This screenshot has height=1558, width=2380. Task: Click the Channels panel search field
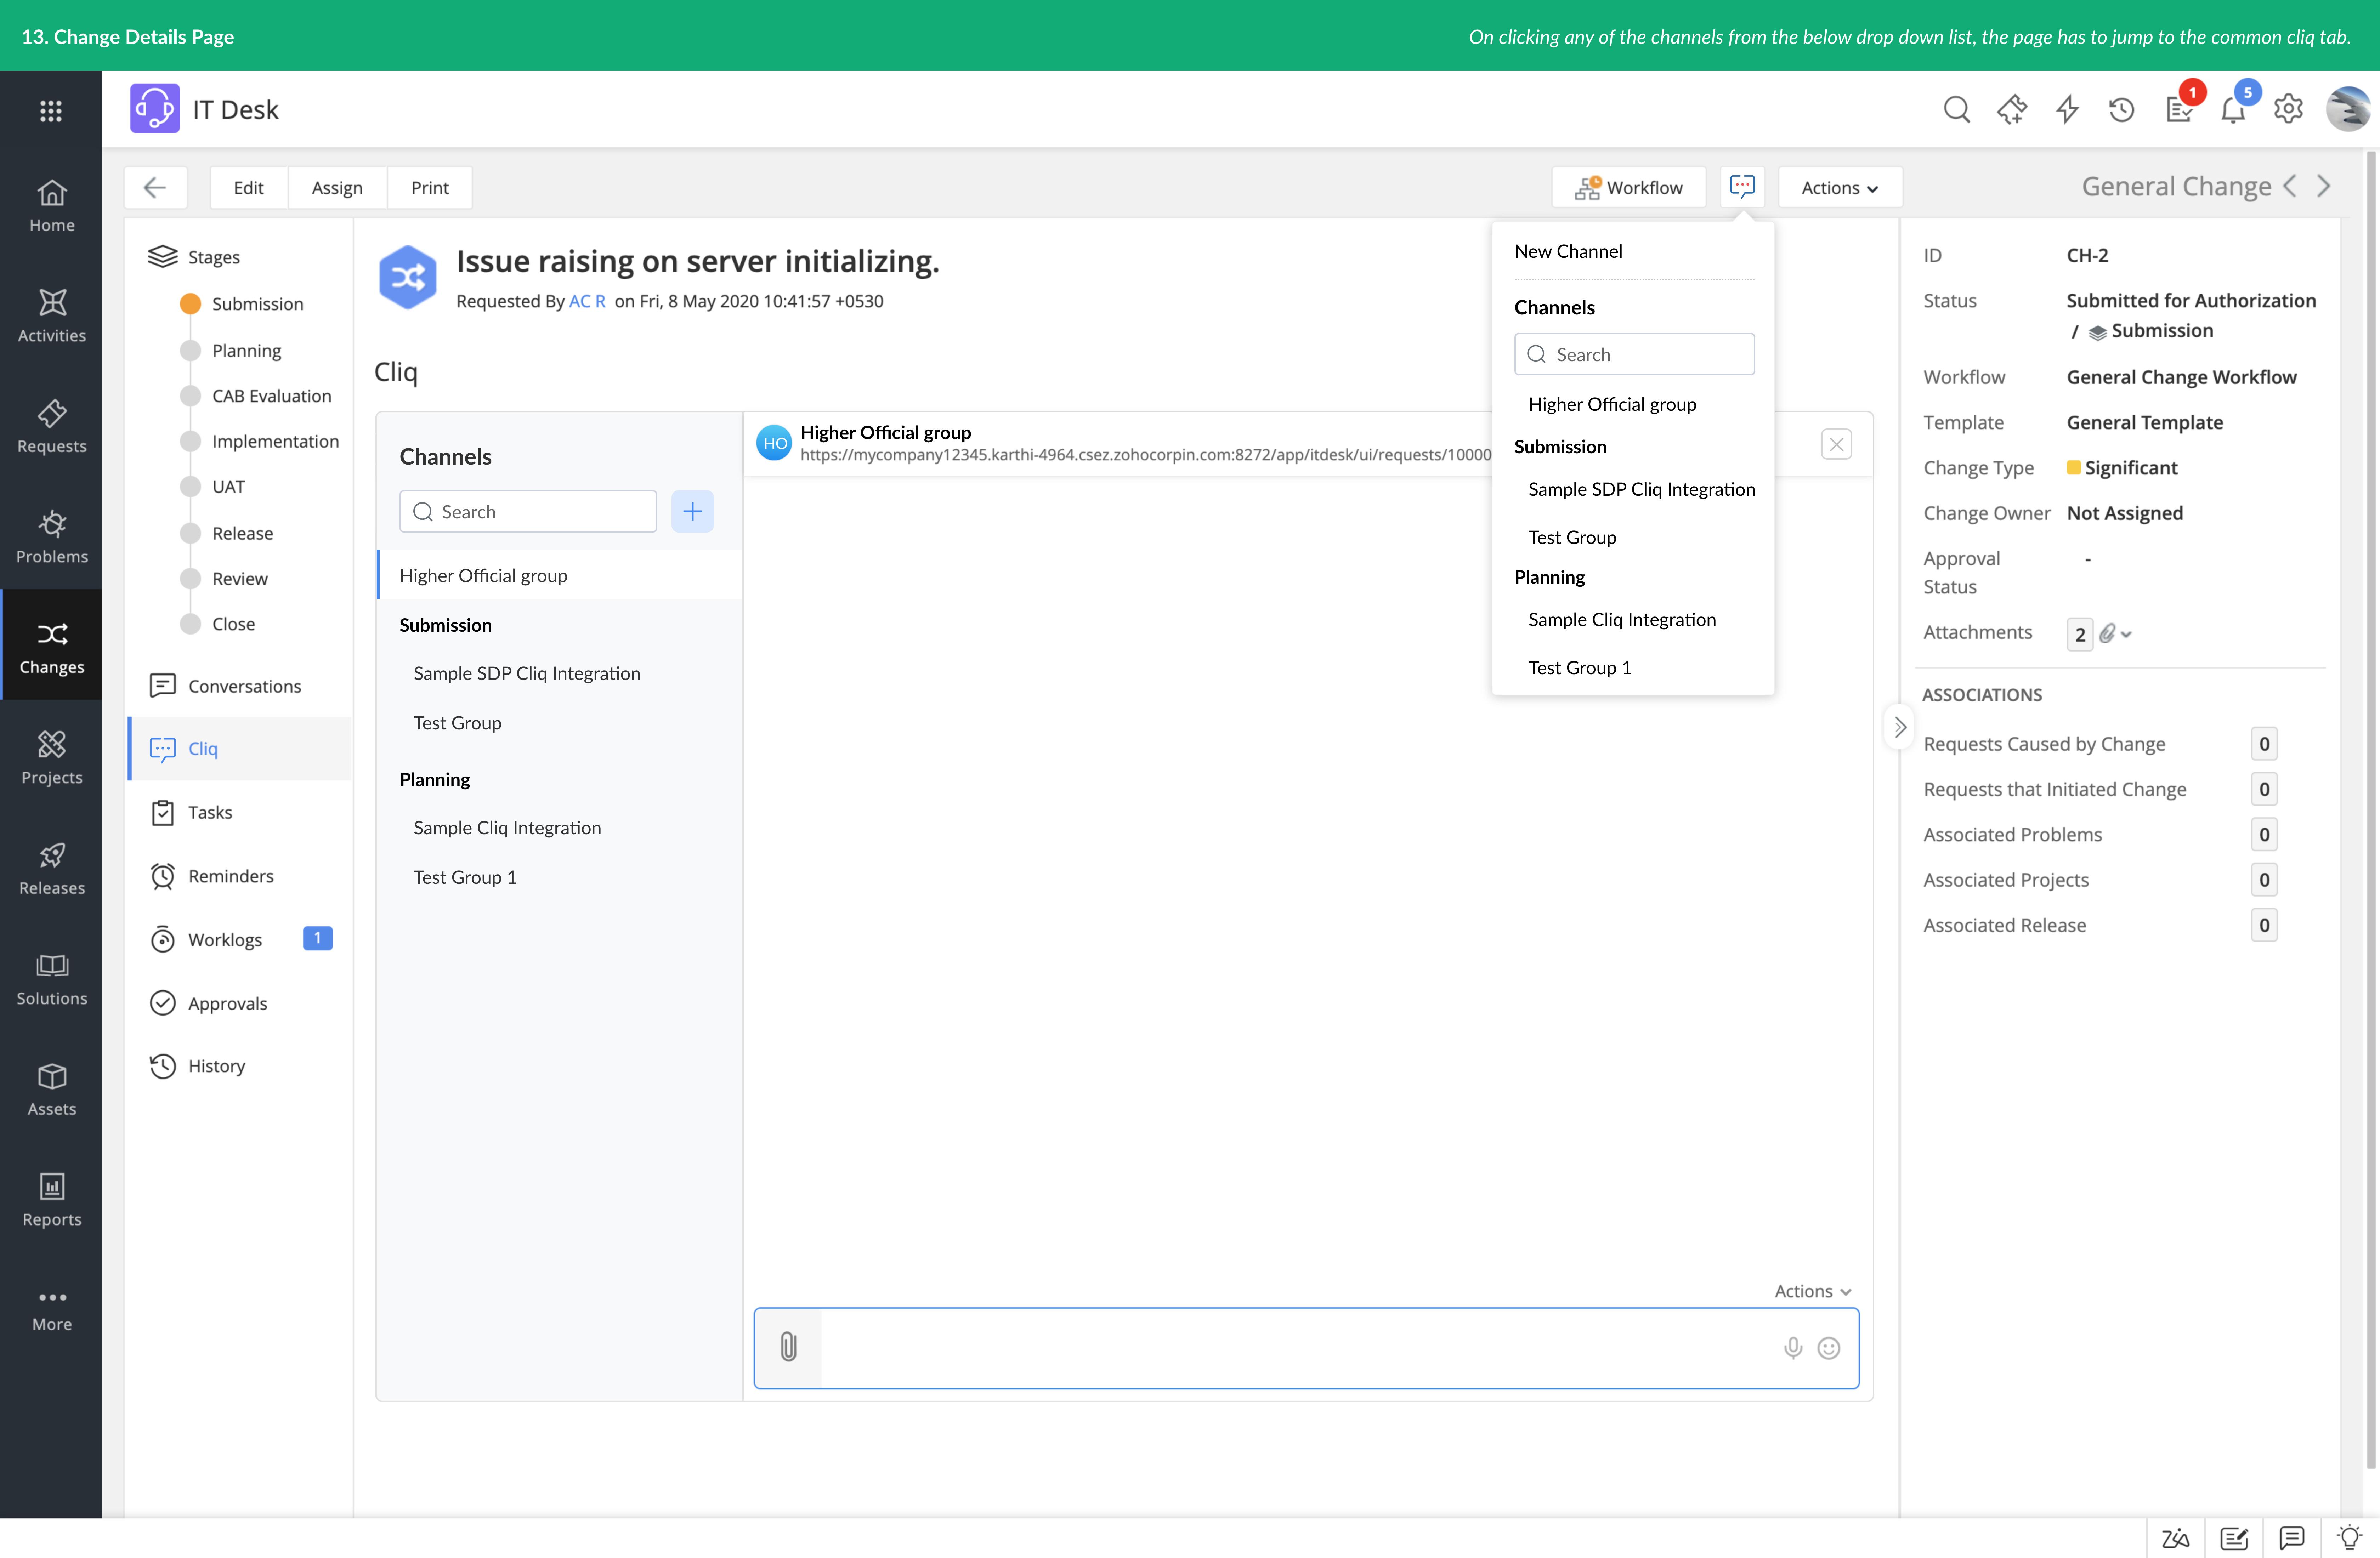pyautogui.click(x=528, y=511)
